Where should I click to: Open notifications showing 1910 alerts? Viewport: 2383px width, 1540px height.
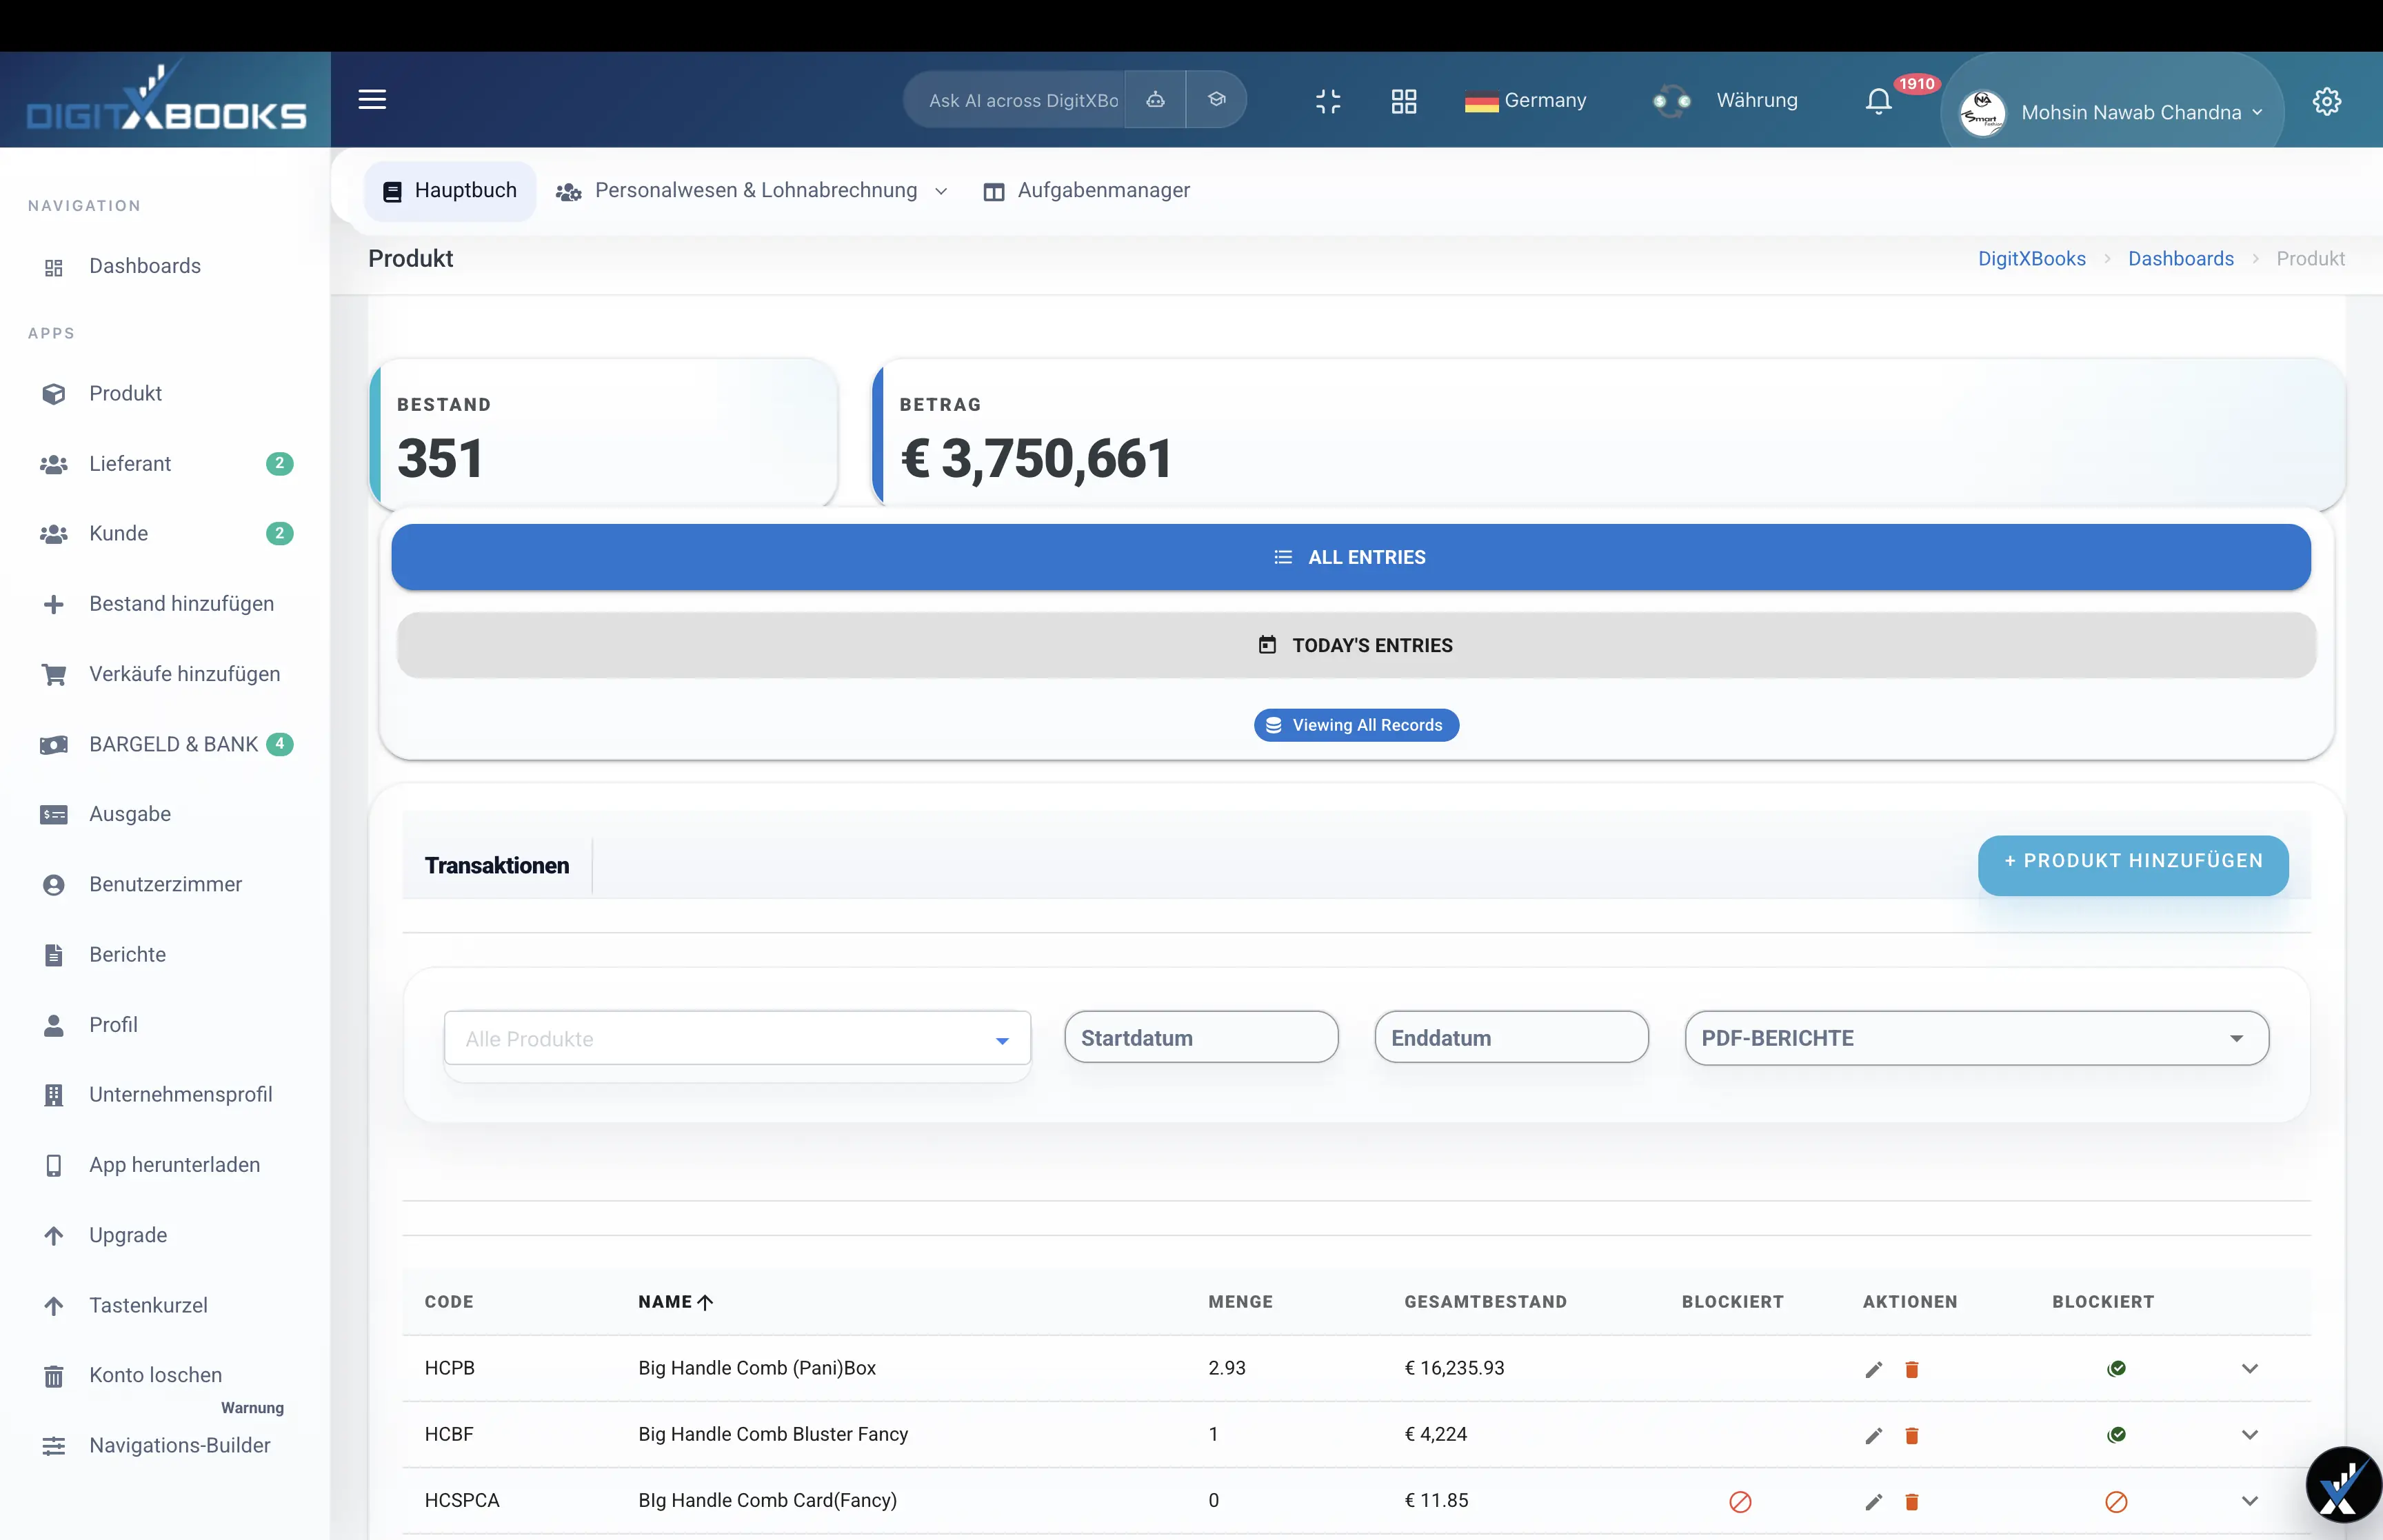pos(1878,100)
